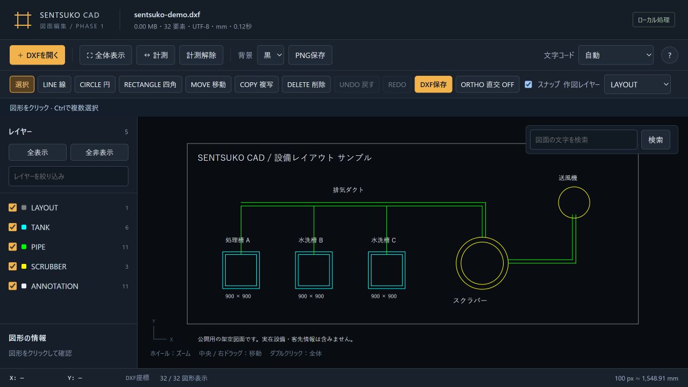Click the LAYOUT layer gray color swatch
Viewport: 688px width, 387px height.
point(24,207)
